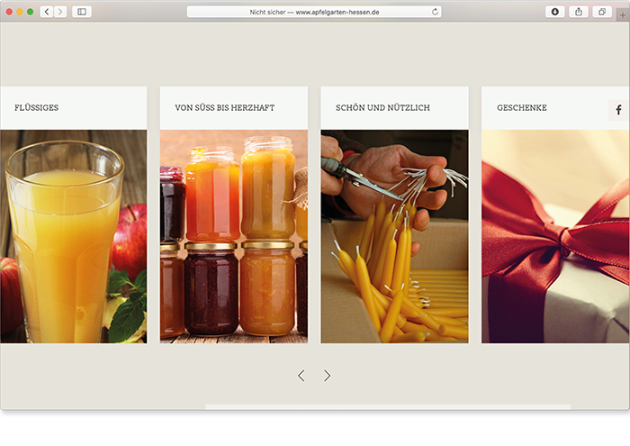Viewport: 630px width, 446px height.
Task: Toggle the Safari sidebar button
Action: [81, 12]
